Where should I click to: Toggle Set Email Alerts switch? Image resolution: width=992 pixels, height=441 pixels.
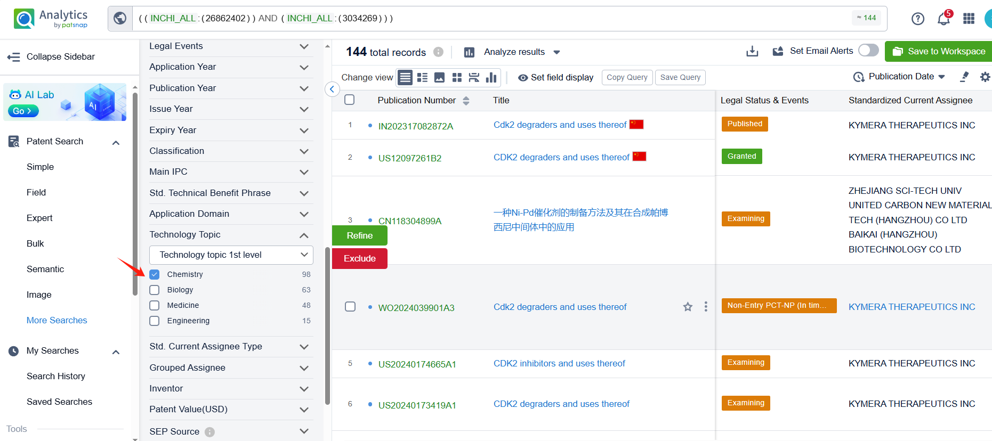[x=868, y=51]
